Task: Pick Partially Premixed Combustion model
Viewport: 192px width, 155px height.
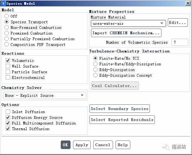Action: pos(7,39)
